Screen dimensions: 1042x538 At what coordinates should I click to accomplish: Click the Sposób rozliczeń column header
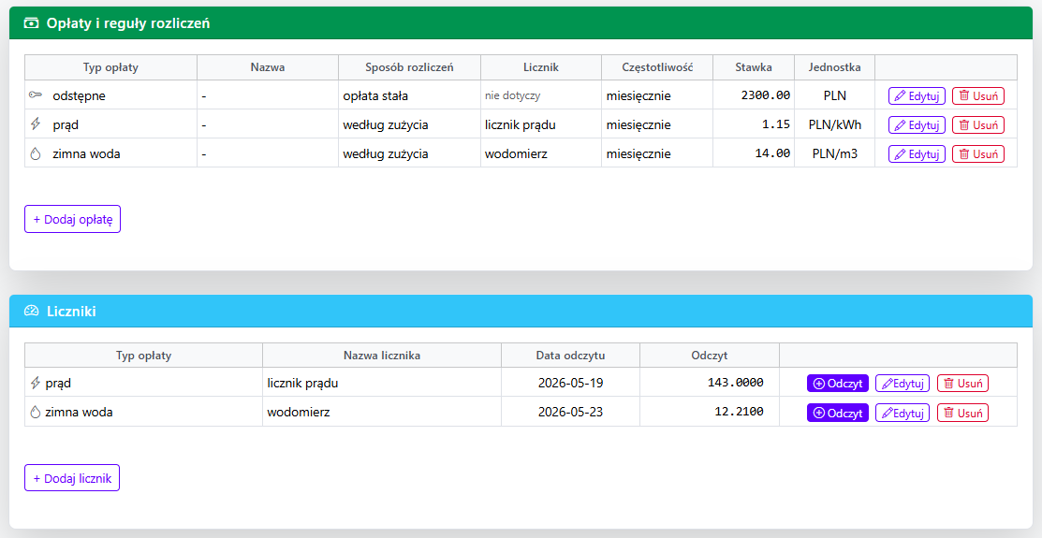coord(409,67)
